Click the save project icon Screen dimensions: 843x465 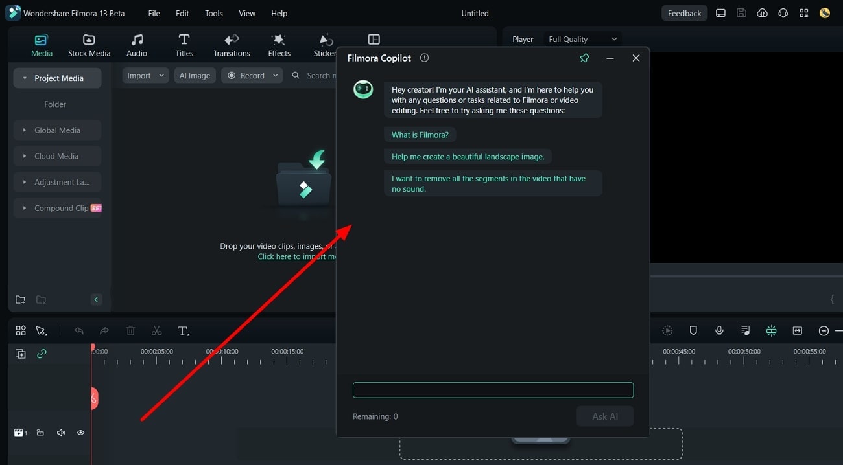click(x=741, y=13)
